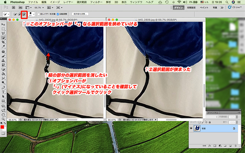245x153 pixels.
Task: Open the ファイル menu
Action: coord(33,2)
